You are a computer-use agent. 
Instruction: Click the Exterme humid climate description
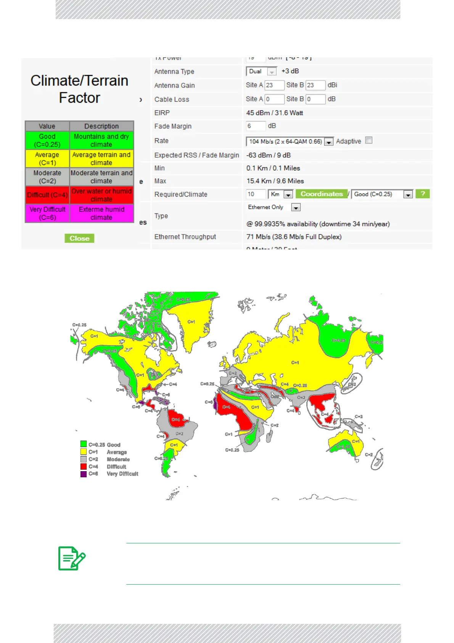tap(101, 213)
